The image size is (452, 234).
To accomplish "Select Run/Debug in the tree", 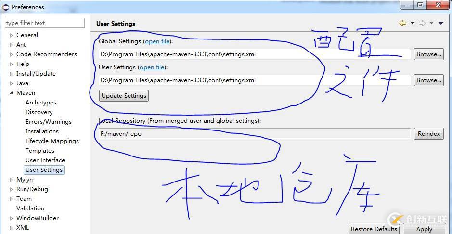I will click(x=32, y=189).
